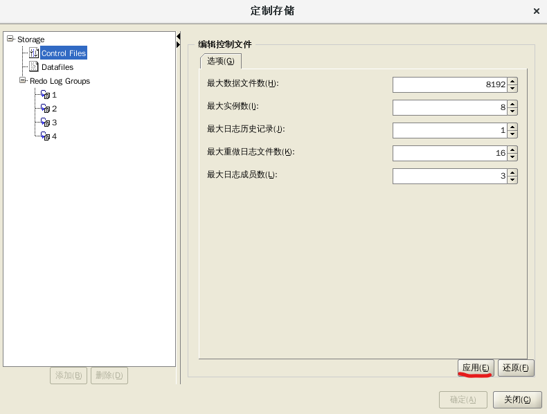Viewport: 547px width, 414px height.
Task: Click the 最大实例数(I) label
Action: [x=233, y=106]
